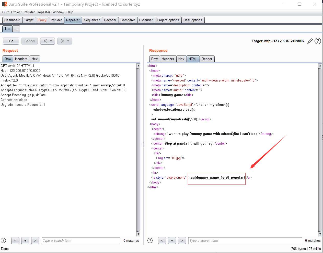Select the request Hex view tab

34,59
